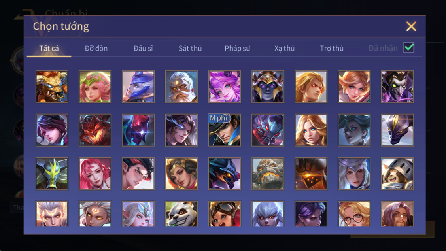446x251 pixels.
Task: Toggle the 'Đã nhận' checkbox
Action: pos(409,47)
